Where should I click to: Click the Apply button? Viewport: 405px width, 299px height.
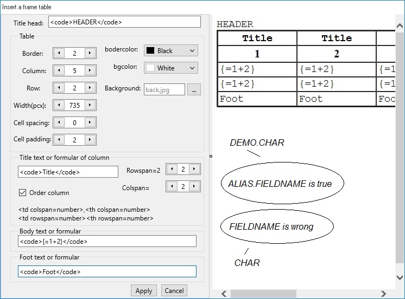[x=144, y=291]
